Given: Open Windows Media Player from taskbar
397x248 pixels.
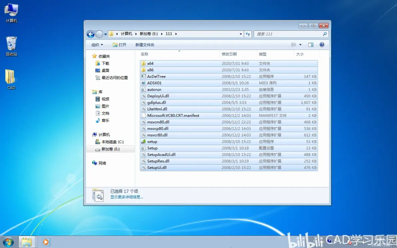Looking at the screenshot, I should (46, 242).
